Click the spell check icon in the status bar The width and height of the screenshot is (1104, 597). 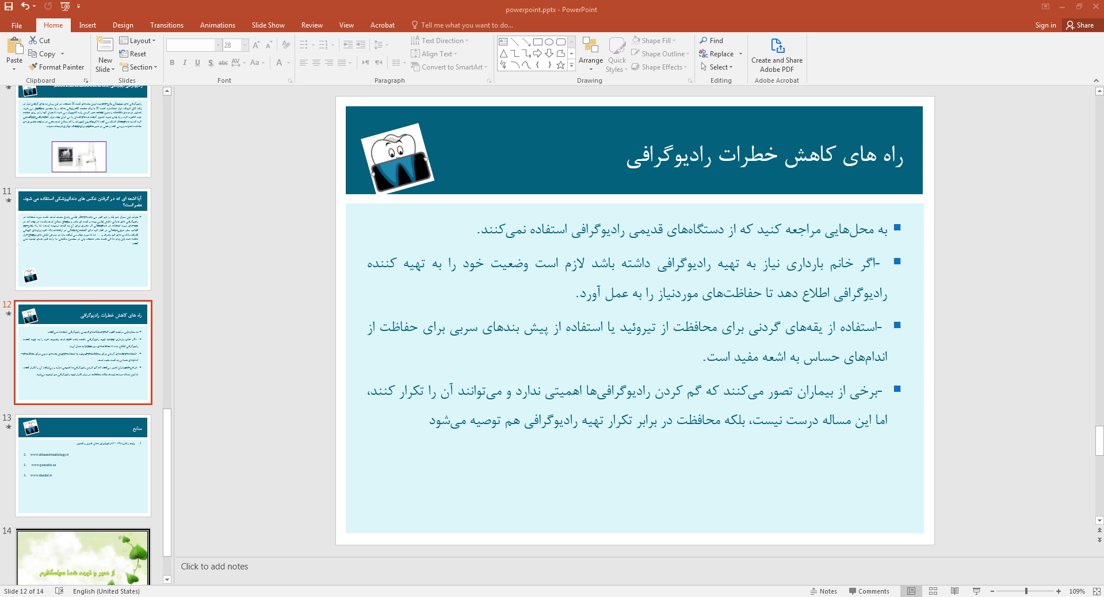59,591
